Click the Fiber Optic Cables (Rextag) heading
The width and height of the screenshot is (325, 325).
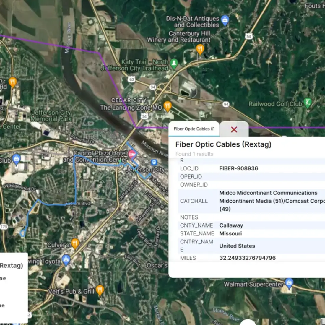click(x=223, y=144)
